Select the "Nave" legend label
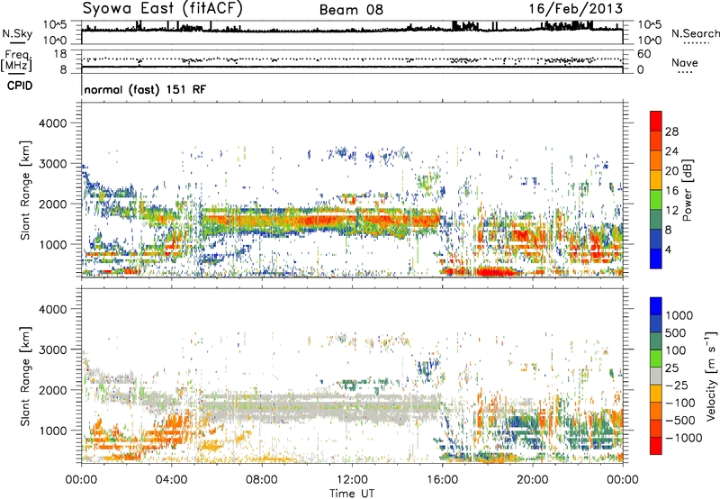Viewport: 720px width, 499px height. tap(684, 63)
